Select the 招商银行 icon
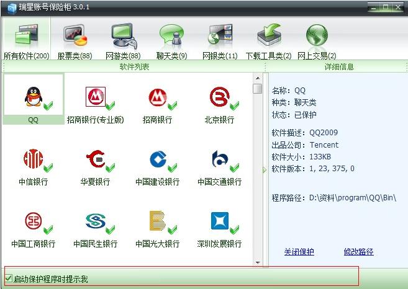The image size is (408, 289). [157, 97]
